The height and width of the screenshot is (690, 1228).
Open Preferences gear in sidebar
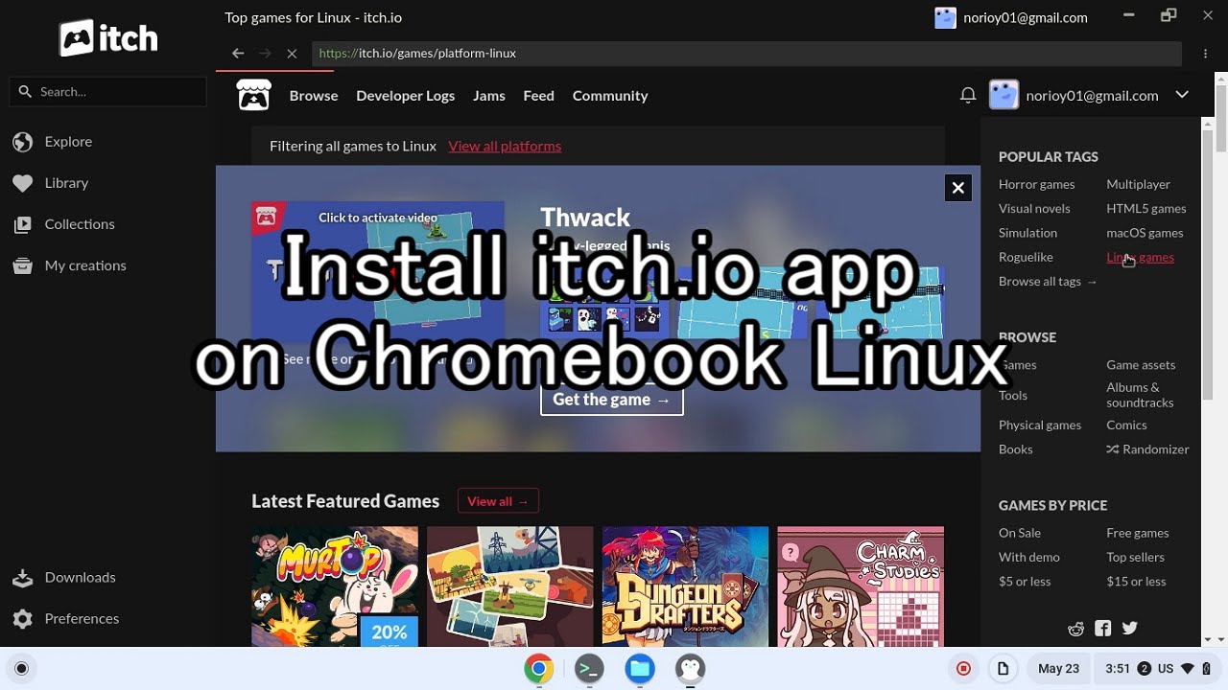23,618
